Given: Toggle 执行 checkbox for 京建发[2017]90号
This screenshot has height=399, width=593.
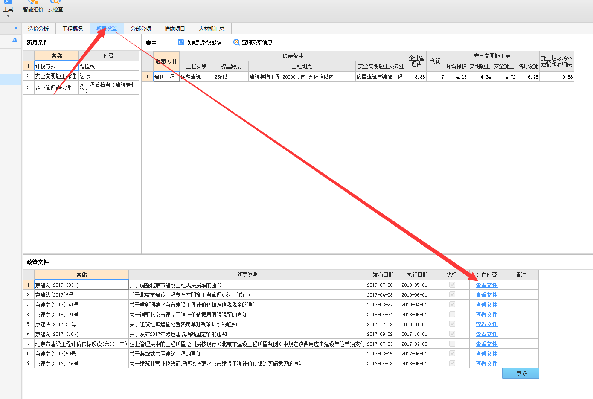Looking at the screenshot, I should (x=452, y=353).
